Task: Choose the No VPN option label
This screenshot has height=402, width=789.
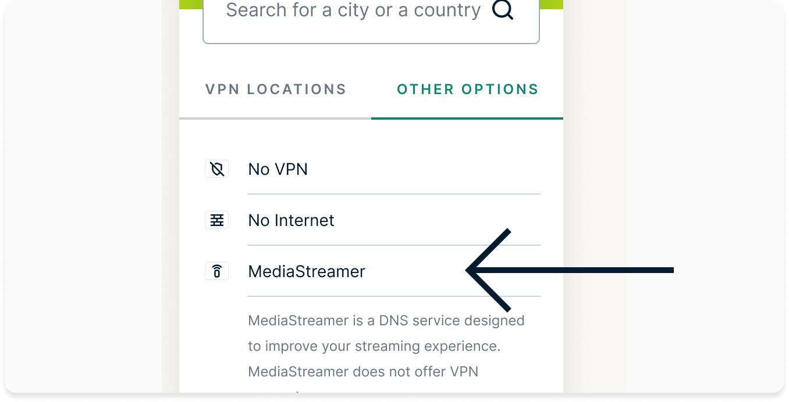Action: point(278,170)
